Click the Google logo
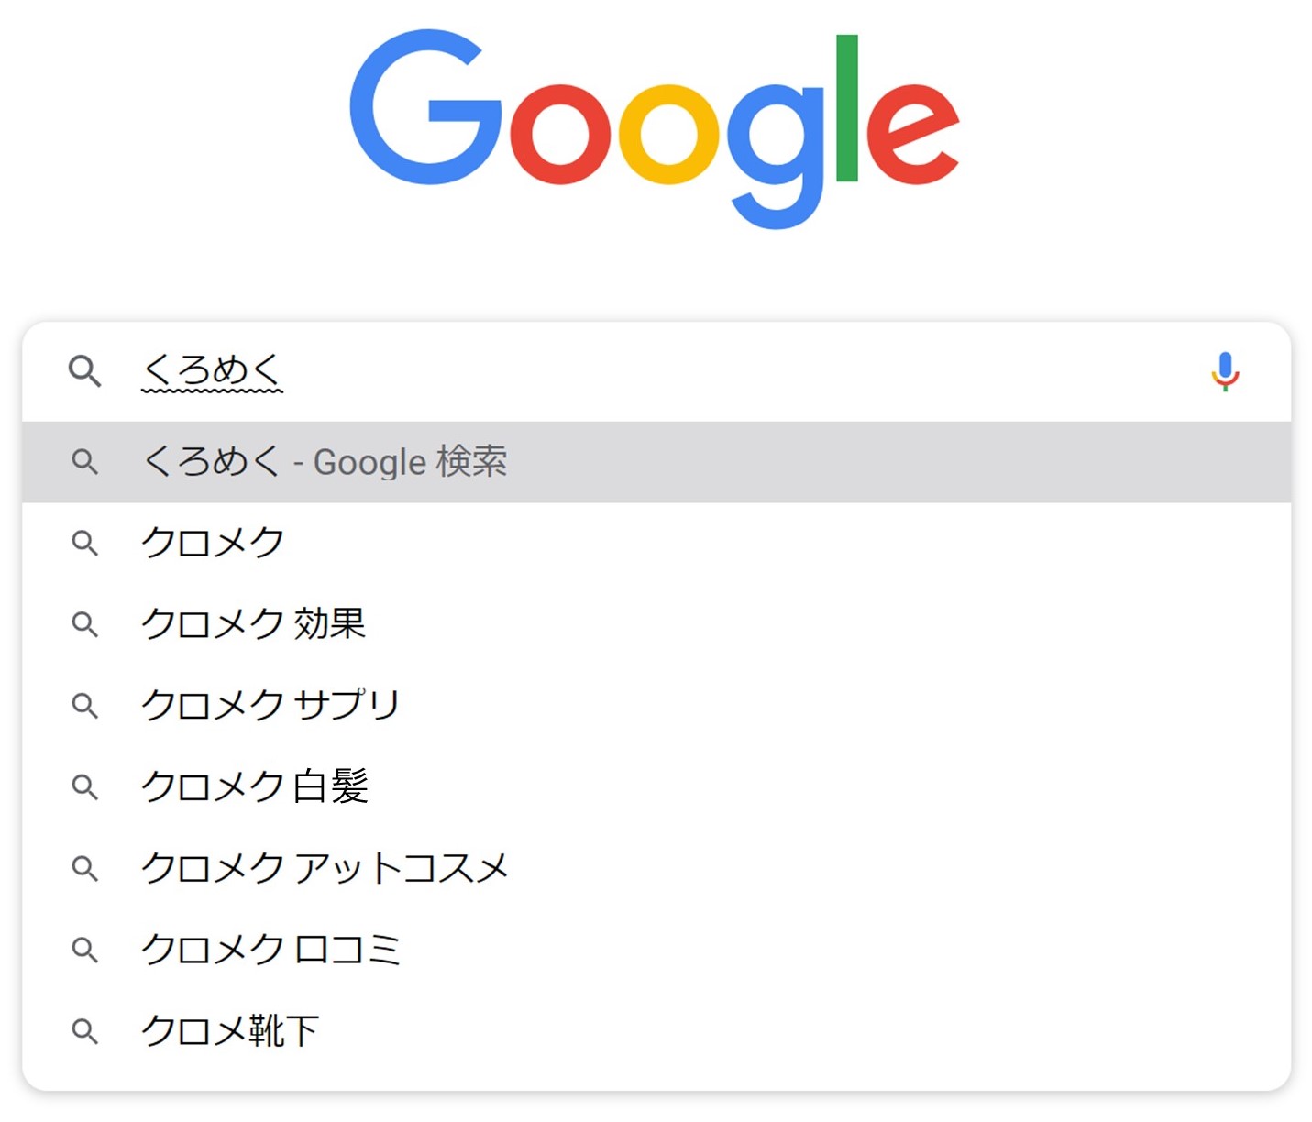 click(654, 129)
